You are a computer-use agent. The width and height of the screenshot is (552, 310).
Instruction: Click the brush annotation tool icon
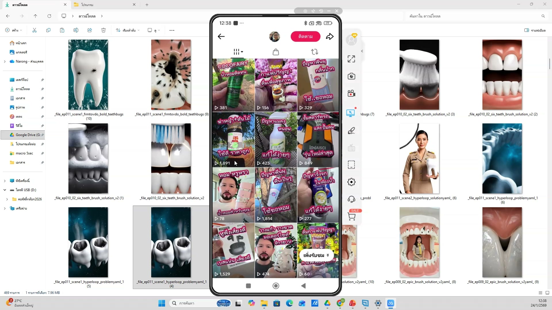[x=351, y=131]
